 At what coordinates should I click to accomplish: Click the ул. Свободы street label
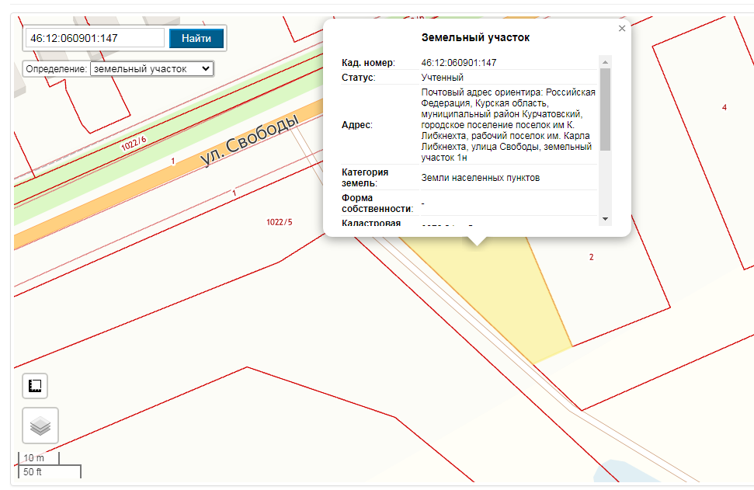pos(249,140)
